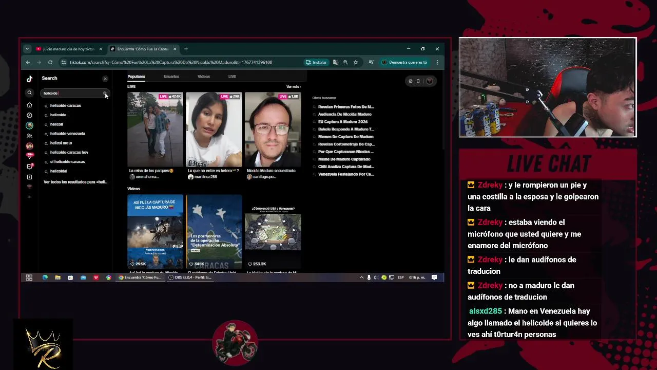This screenshot has height=370, width=657.
Task: Go to TikTok Home via house icon
Action: point(29,105)
